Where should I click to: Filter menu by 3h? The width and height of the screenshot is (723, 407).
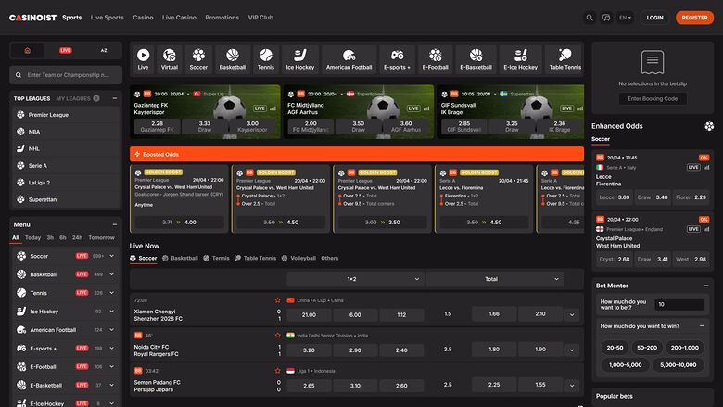(50, 238)
